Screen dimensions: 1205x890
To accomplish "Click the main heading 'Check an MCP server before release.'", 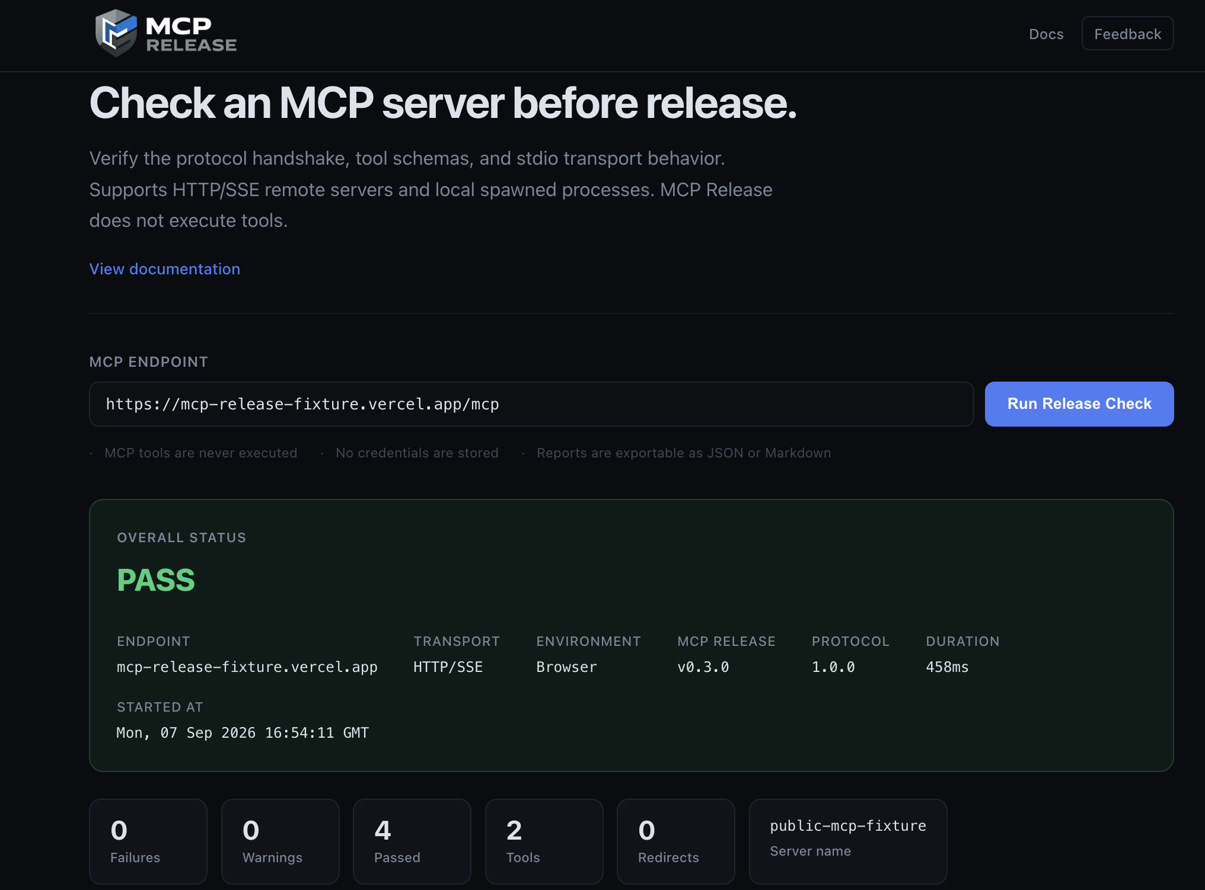I will click(x=443, y=103).
